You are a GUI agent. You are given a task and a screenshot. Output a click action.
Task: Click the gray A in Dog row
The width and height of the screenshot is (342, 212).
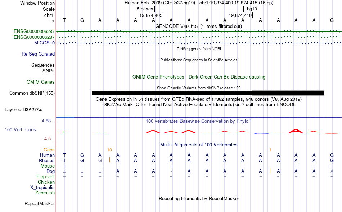click(332, 171)
